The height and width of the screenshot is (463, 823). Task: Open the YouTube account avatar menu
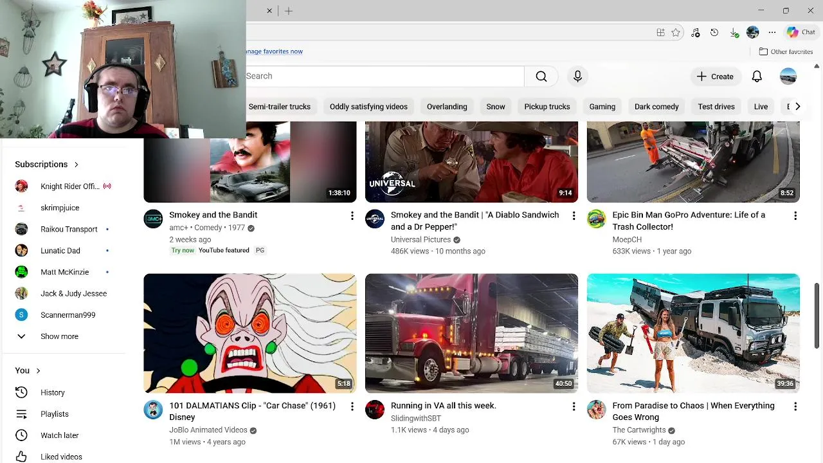(788, 76)
